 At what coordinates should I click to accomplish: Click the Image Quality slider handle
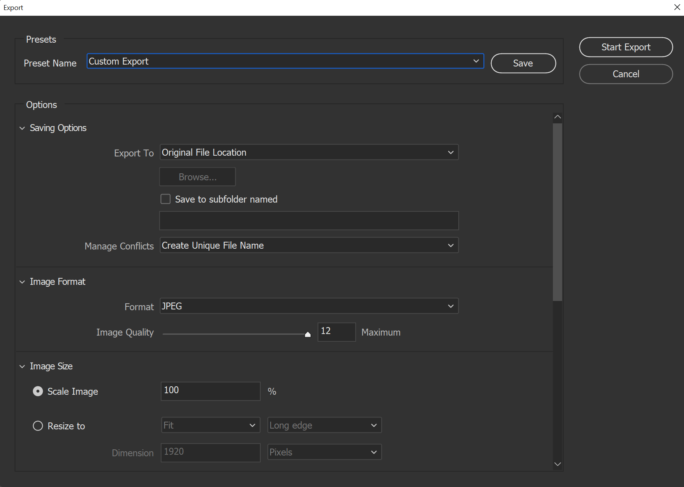pos(308,334)
